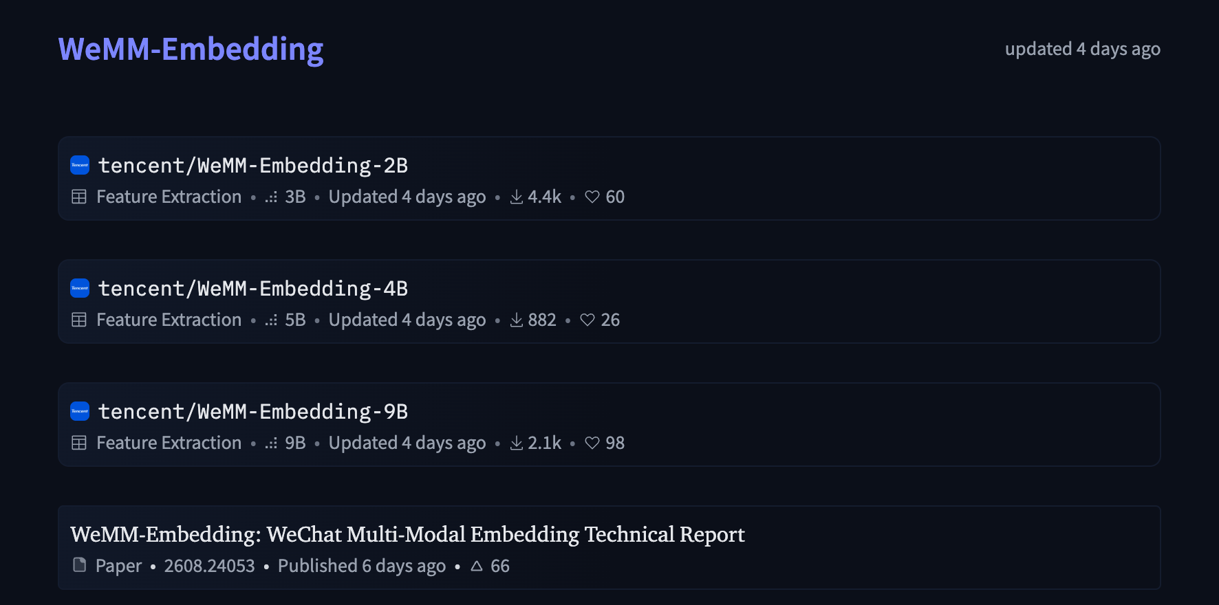The width and height of the screenshot is (1219, 605).
Task: Click Tencent avatar icon beside WeMM-Embedding-4B
Action: [x=80, y=288]
